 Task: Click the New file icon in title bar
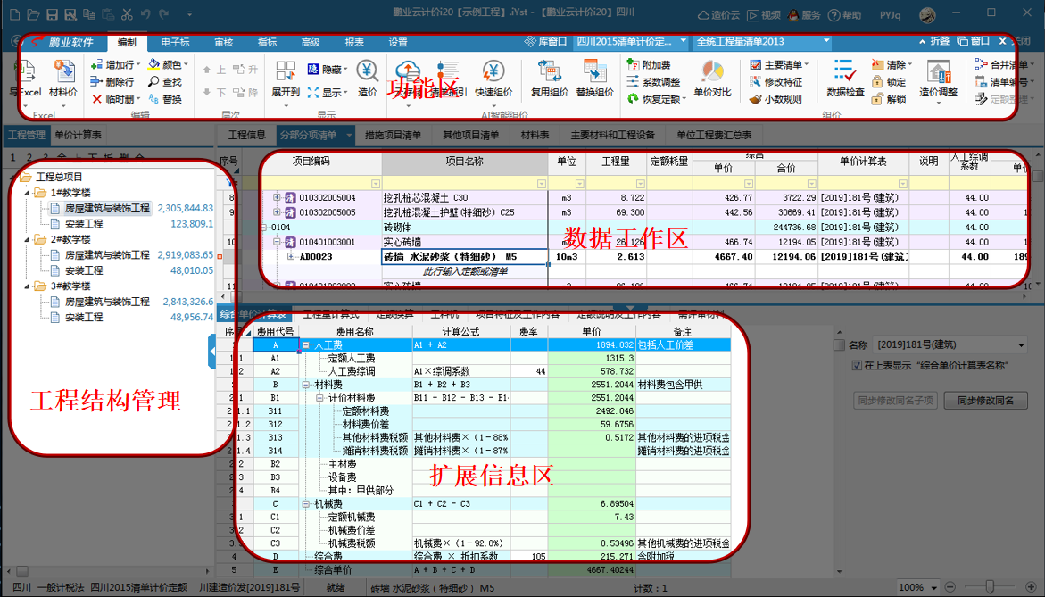[x=14, y=14]
